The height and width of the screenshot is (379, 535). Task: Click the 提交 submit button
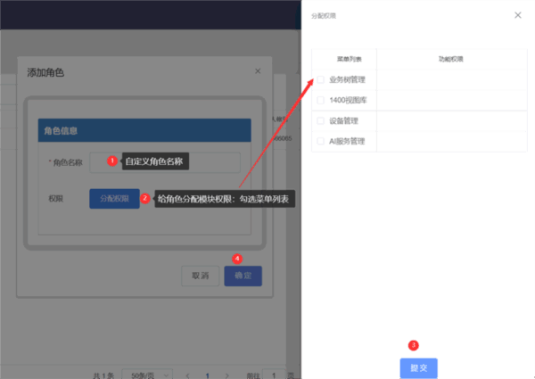[x=418, y=367]
